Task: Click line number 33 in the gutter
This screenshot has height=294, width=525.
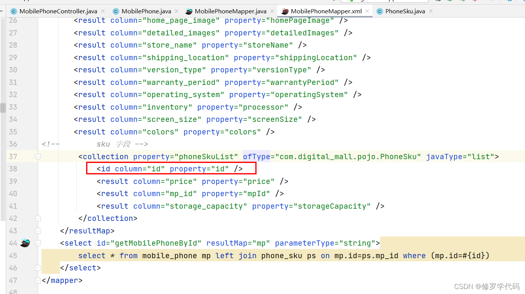Action: tap(13, 107)
